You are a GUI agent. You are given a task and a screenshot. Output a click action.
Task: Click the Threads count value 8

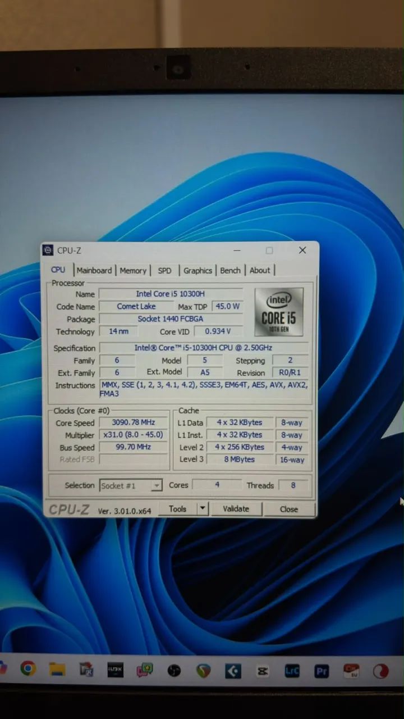(x=293, y=485)
